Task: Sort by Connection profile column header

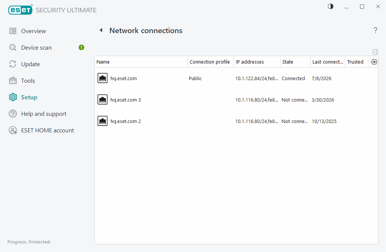Action: click(211, 62)
